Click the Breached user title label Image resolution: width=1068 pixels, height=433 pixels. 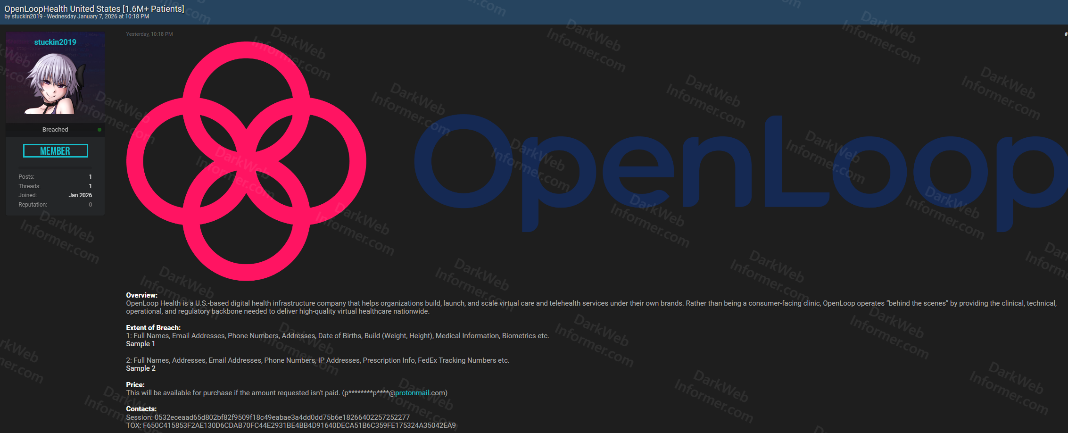[x=55, y=130]
